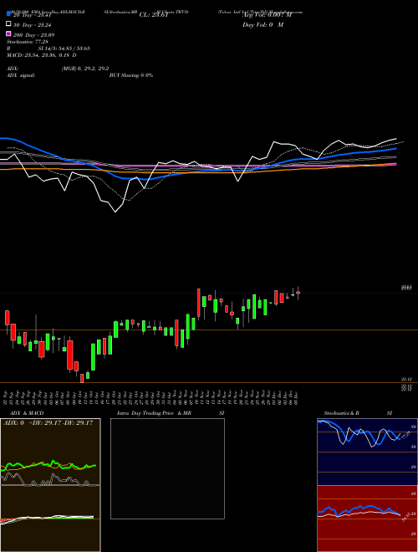Click the '(MGR) 6, 29.2, 29.2' values
This screenshot has width=418, height=552.
coord(85,69)
